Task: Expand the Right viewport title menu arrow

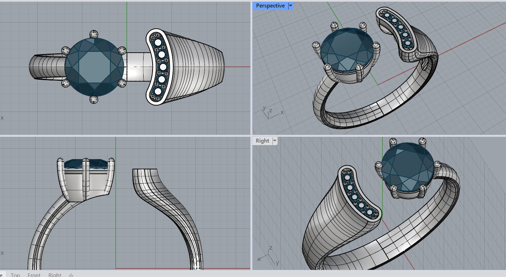Action: tap(275, 141)
